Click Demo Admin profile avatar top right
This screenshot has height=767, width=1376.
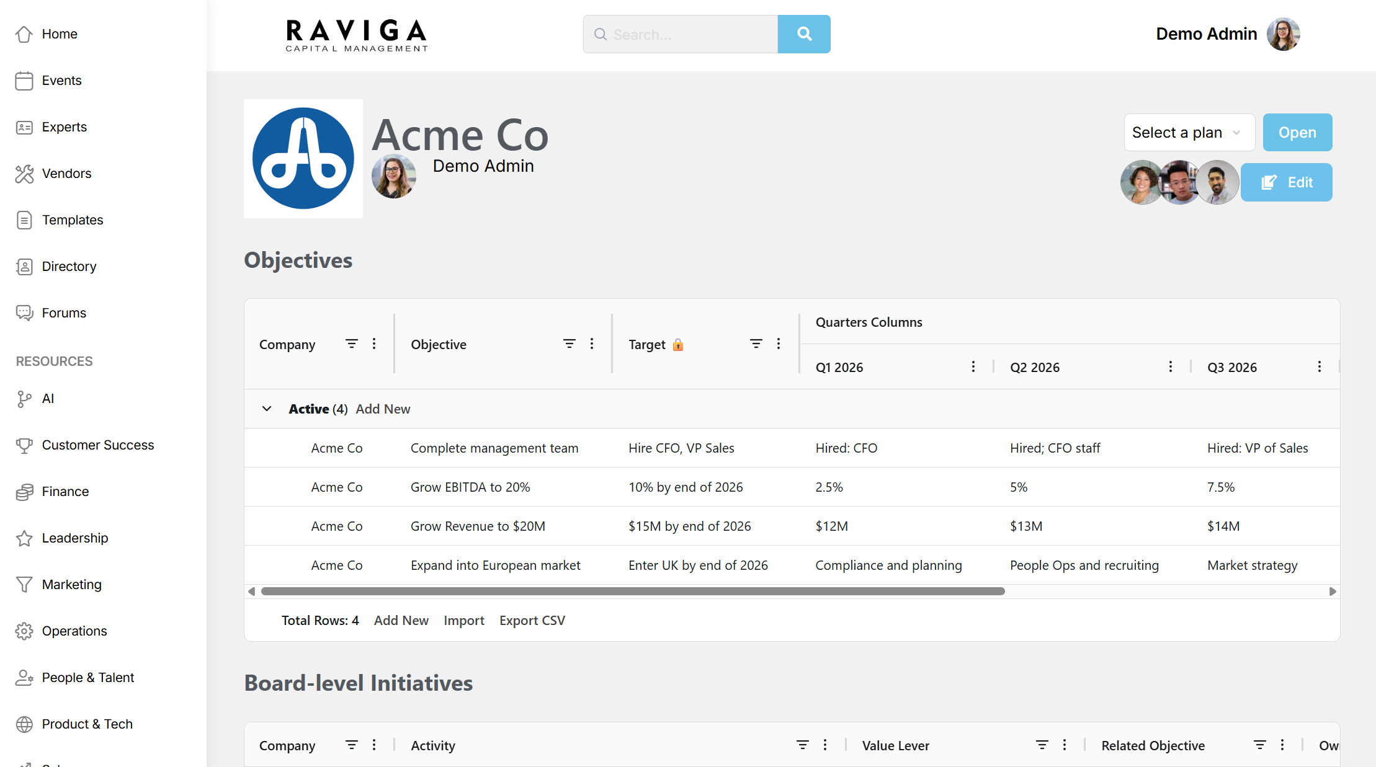click(x=1283, y=34)
